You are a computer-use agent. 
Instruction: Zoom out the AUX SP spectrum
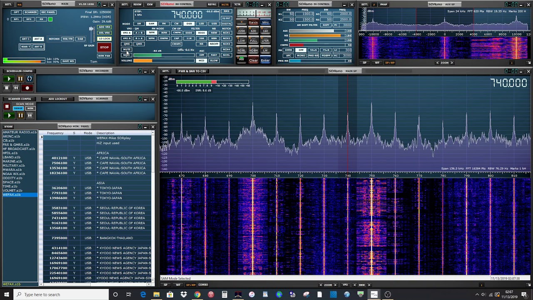(x=437, y=63)
